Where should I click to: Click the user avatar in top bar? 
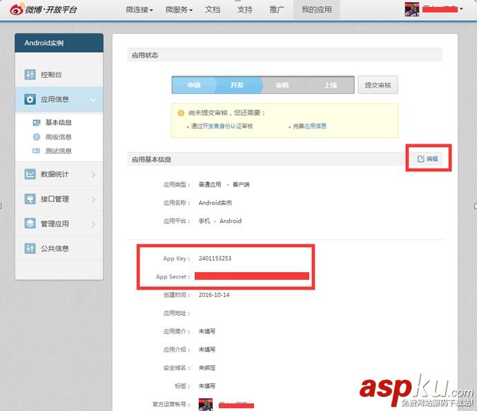(412, 10)
